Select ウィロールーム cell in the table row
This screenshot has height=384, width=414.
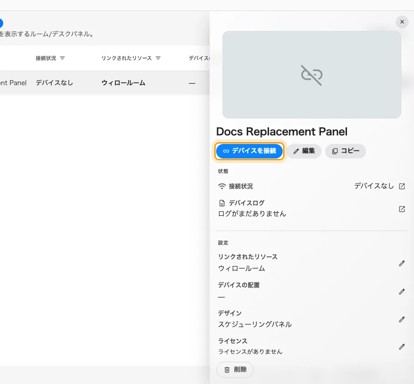tap(123, 83)
